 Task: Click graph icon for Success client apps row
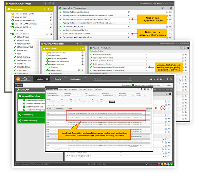[166, 156]
